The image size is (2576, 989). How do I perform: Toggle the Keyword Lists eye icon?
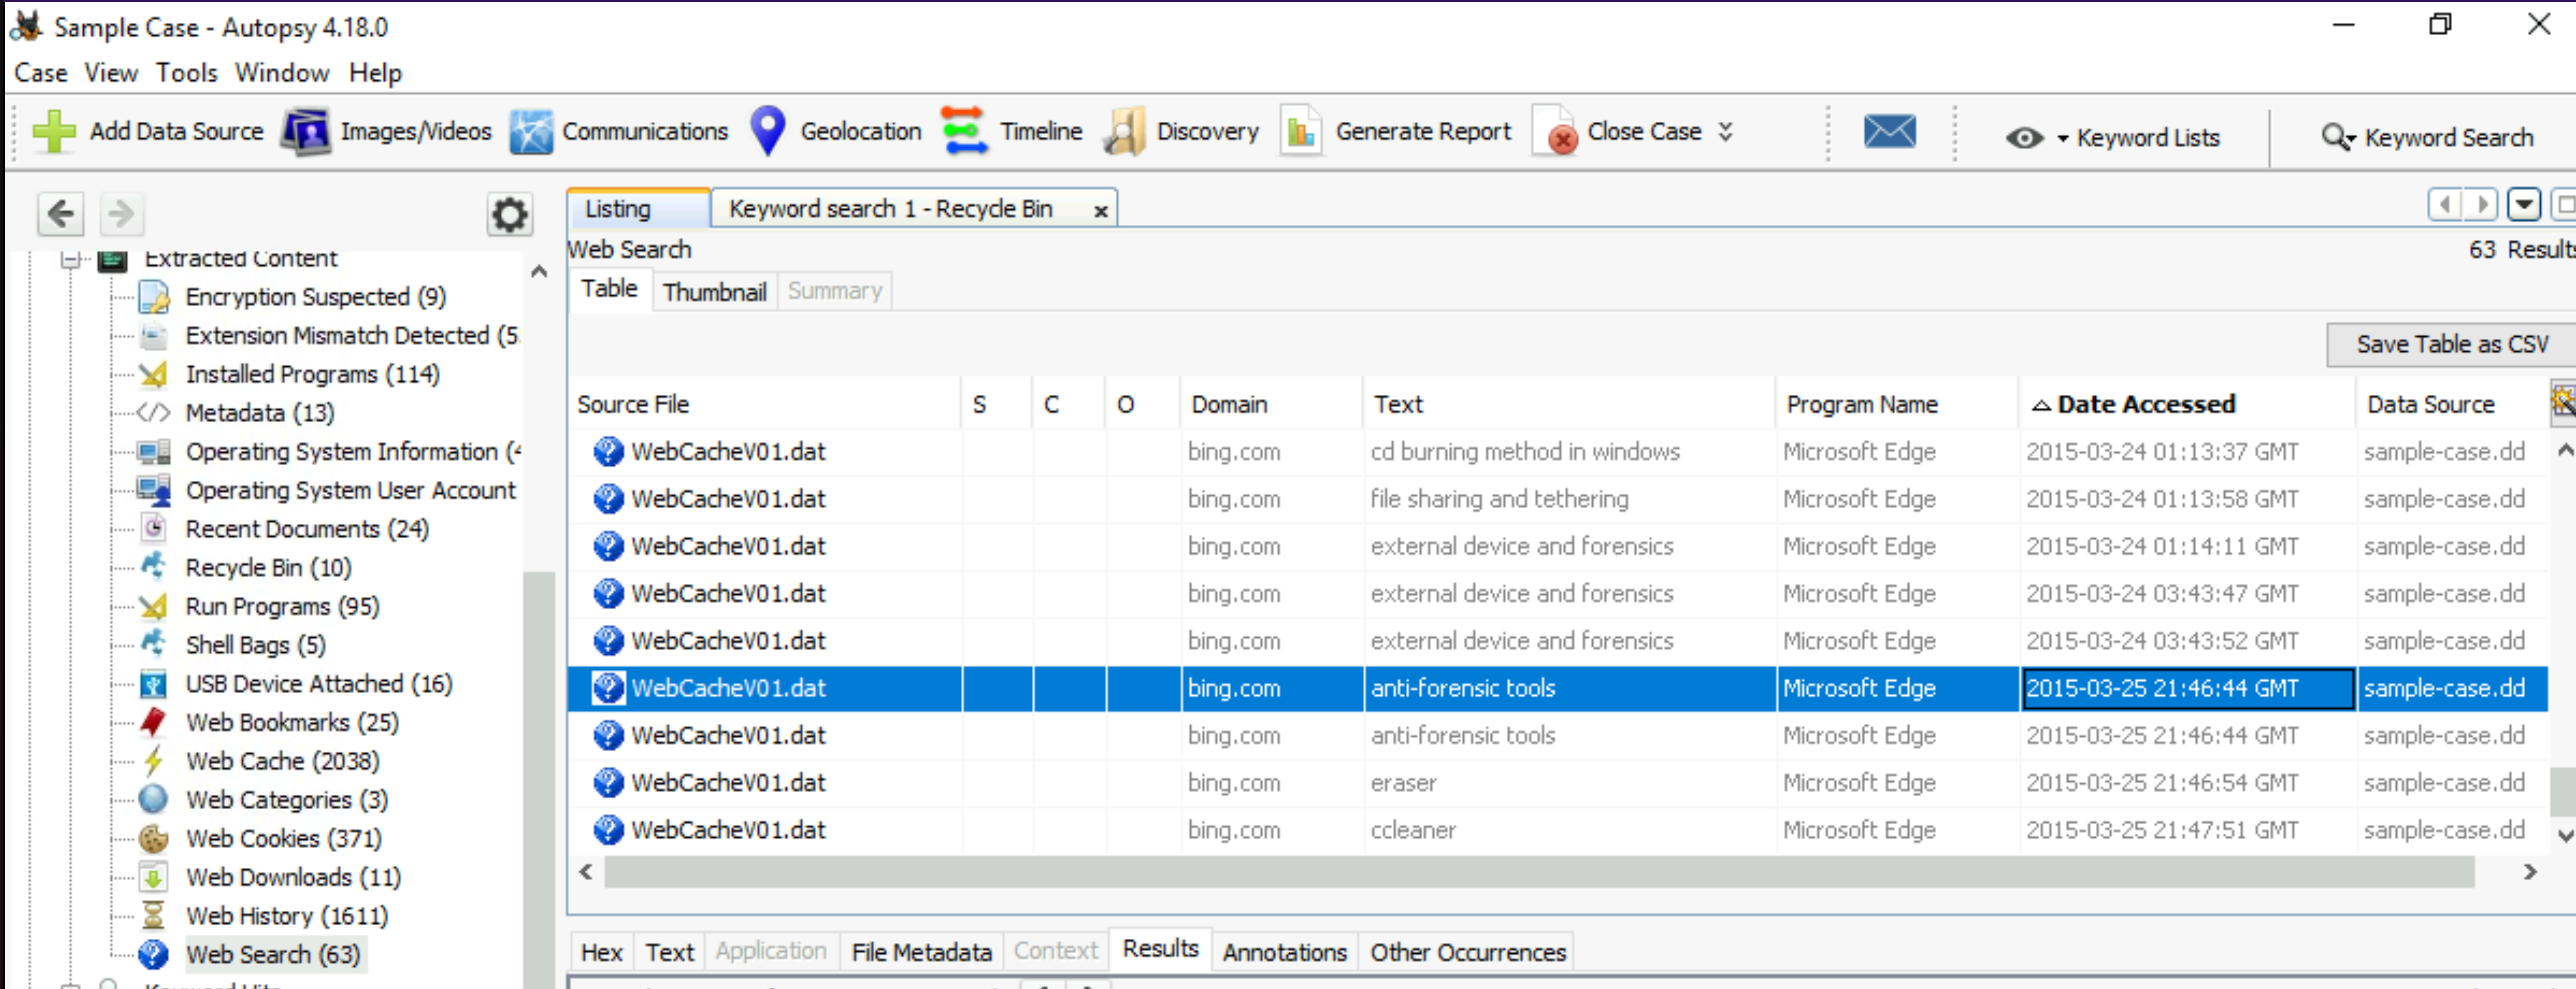[2024, 137]
